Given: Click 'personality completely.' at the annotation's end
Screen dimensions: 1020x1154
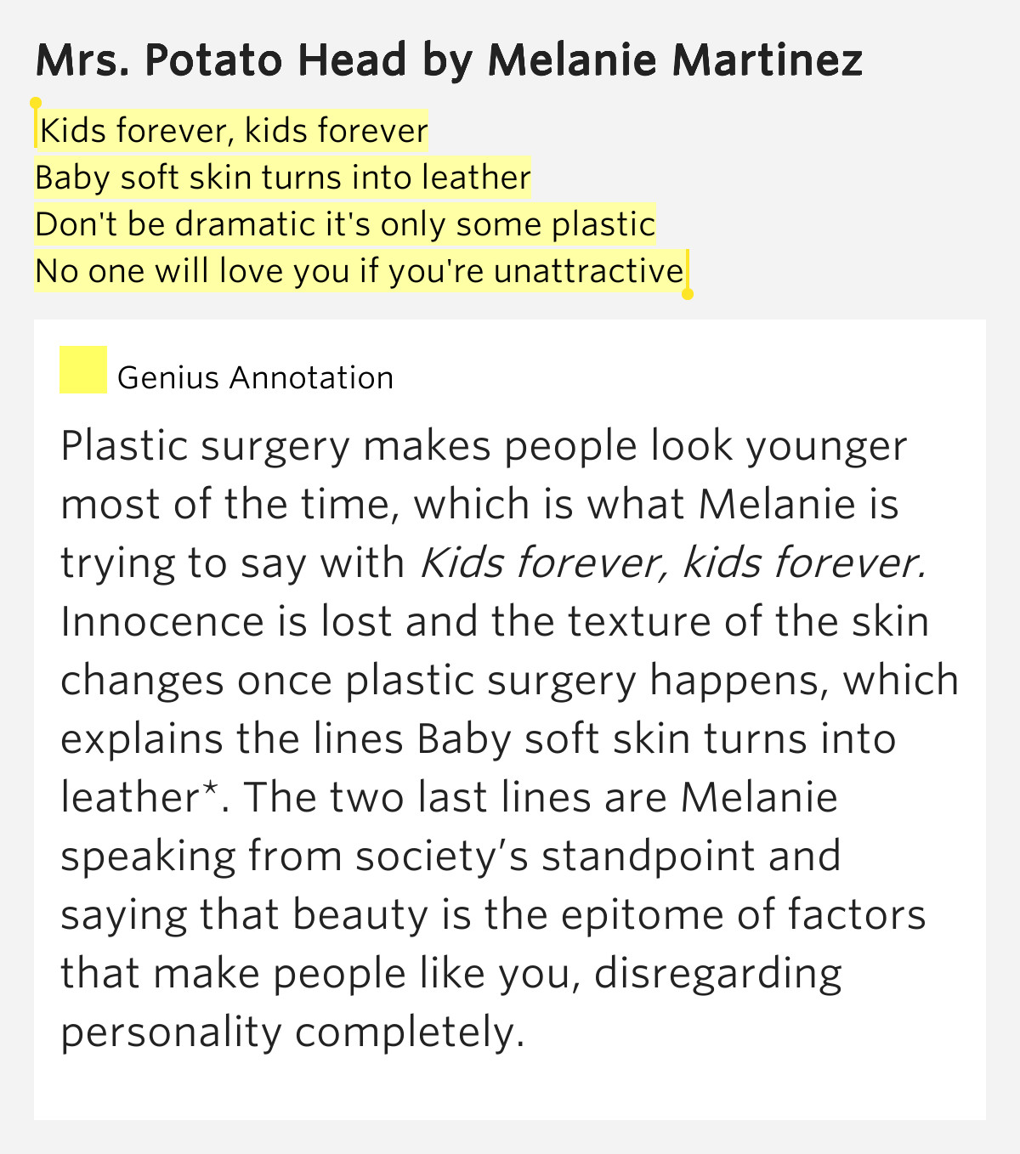Looking at the screenshot, I should 292,1032.
